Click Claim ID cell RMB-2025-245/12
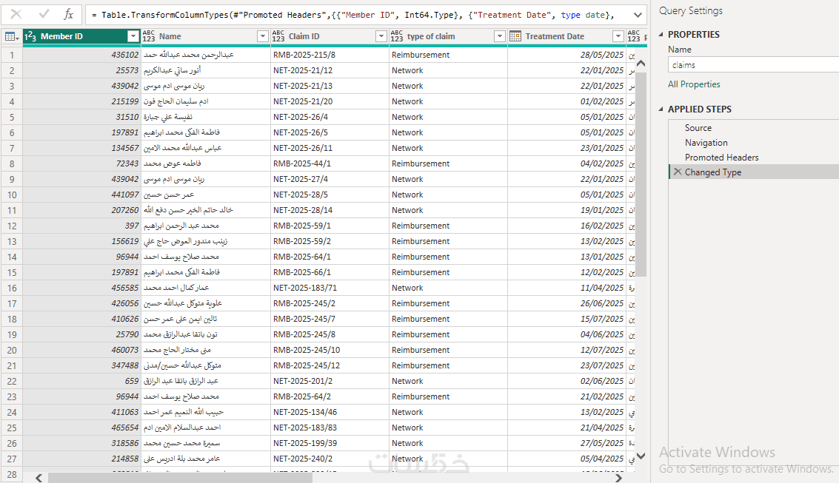 pos(330,365)
